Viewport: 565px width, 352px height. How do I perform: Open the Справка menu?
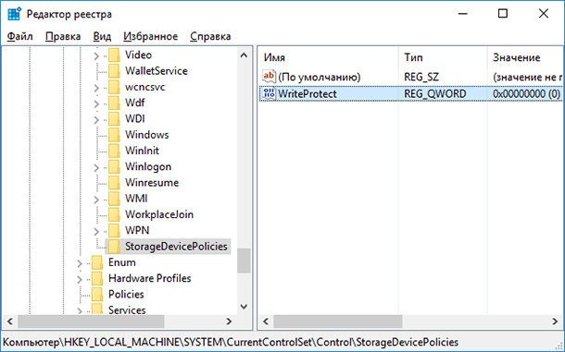pos(210,36)
